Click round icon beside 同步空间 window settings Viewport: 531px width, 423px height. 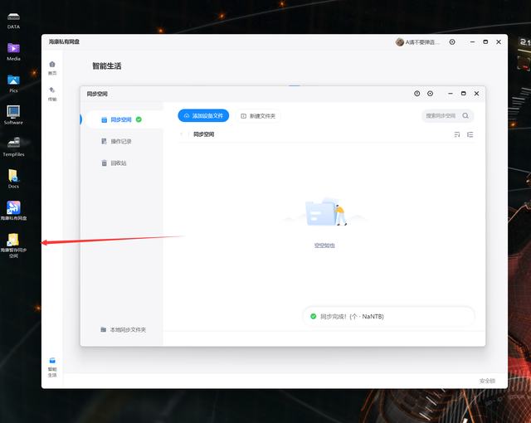(417, 94)
